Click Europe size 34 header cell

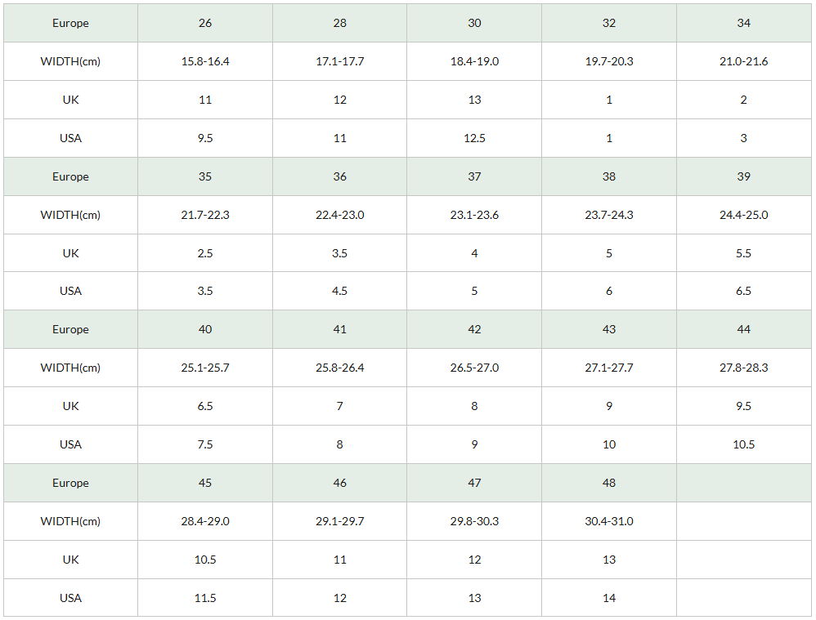coord(744,23)
